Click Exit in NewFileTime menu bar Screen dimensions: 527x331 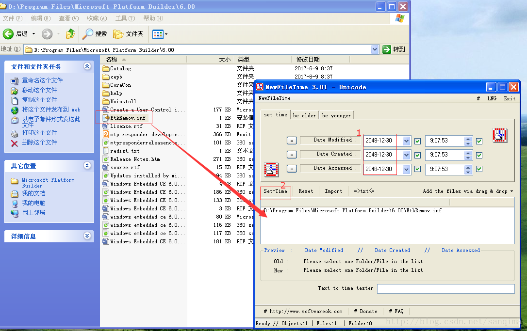(510, 98)
